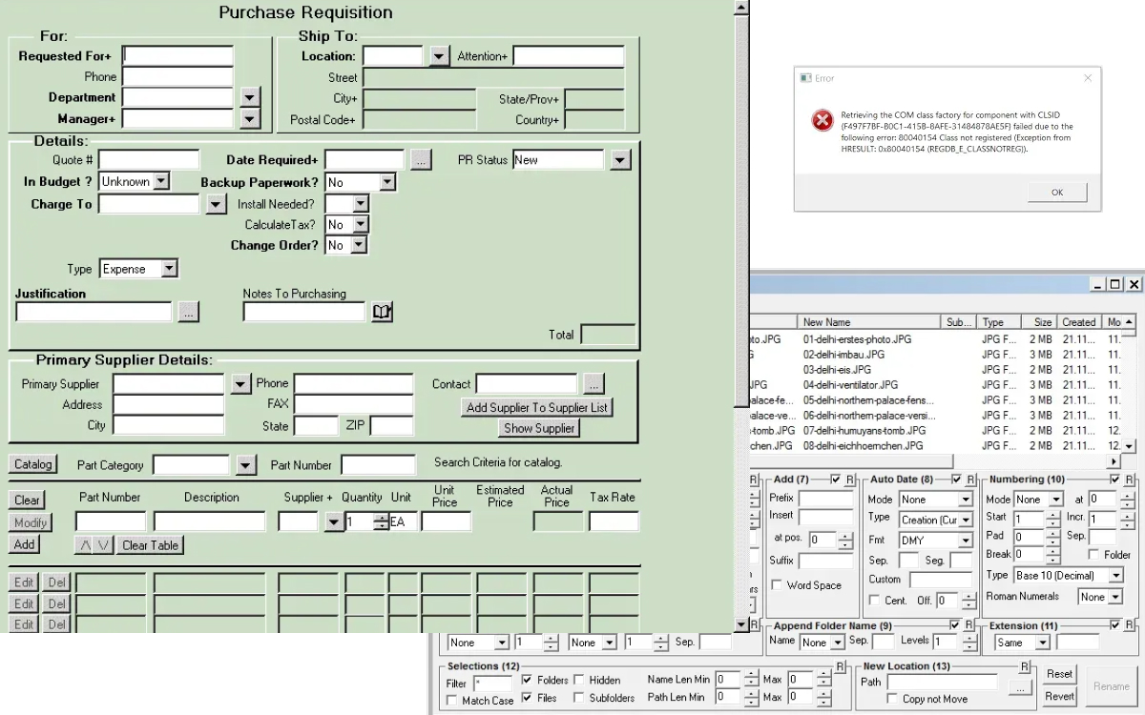Increment the Quantity spinner
This screenshot has height=715, width=1145.
tap(382, 518)
